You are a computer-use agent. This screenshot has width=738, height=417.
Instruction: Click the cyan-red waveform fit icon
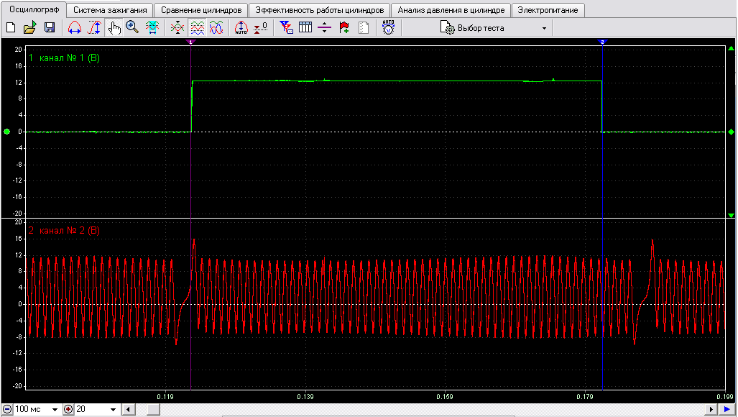pos(152,28)
